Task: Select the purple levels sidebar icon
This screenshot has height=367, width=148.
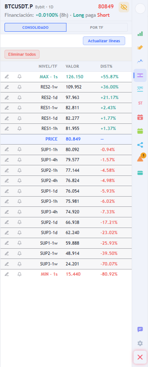Action: pos(140,75)
